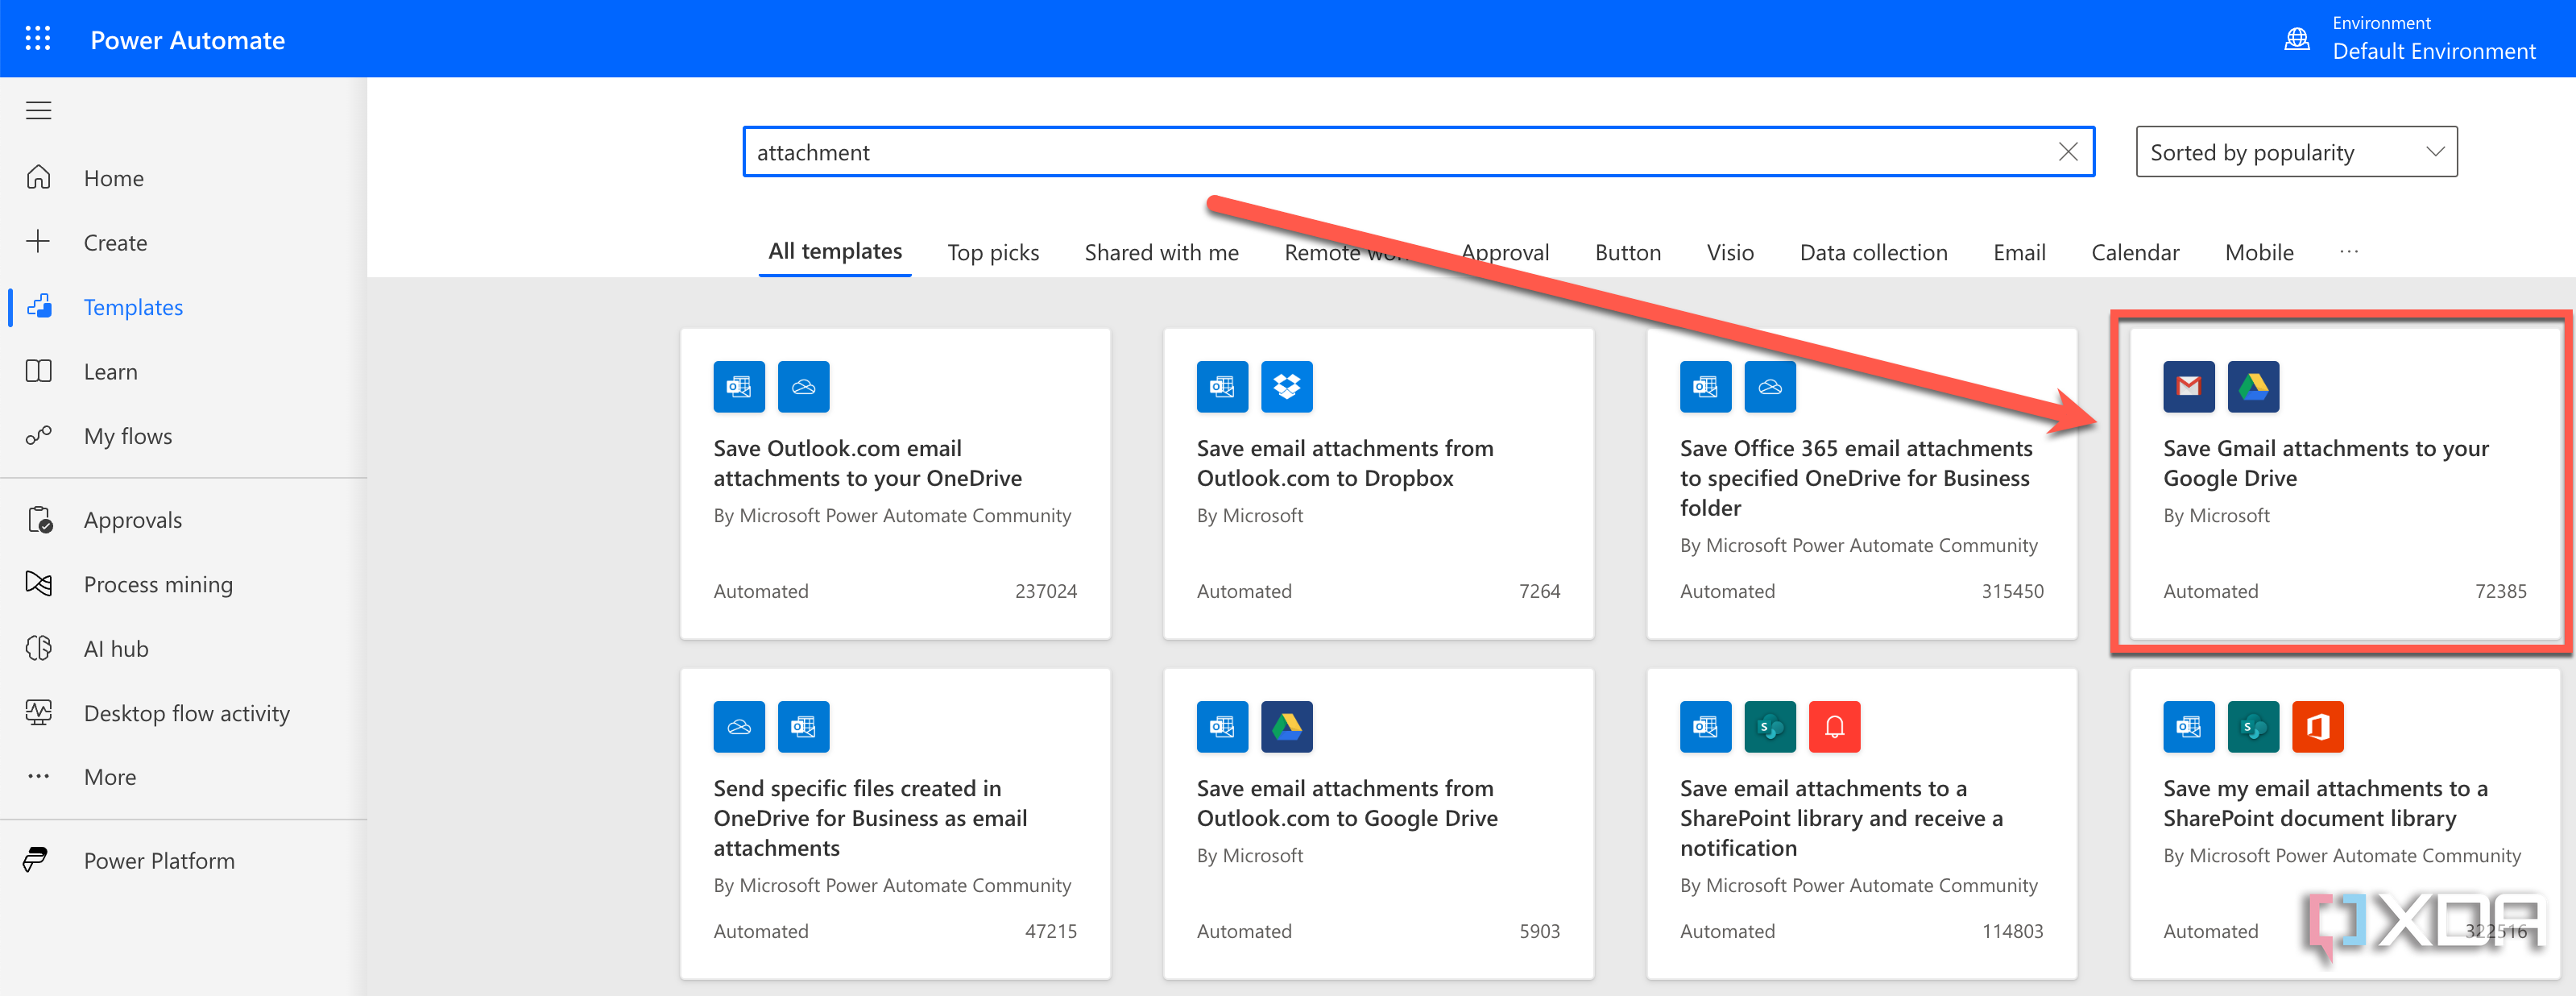Select the Approvals icon
The height and width of the screenshot is (996, 2576).
[x=40, y=519]
